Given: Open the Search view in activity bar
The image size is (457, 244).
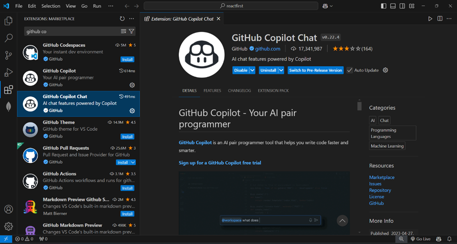Looking at the screenshot, I should coord(8,38).
